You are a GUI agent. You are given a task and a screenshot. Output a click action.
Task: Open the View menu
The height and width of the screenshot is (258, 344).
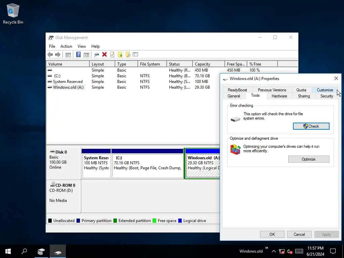(x=82, y=46)
